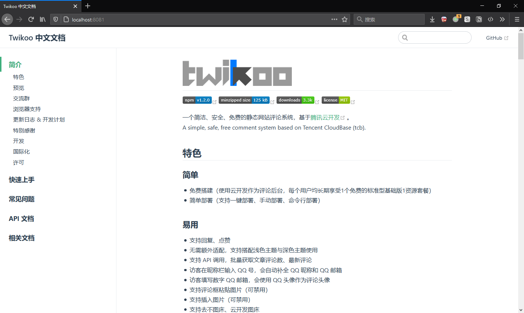The image size is (524, 313).
Task: Go to 许可 in the sidebar
Action: (19, 162)
